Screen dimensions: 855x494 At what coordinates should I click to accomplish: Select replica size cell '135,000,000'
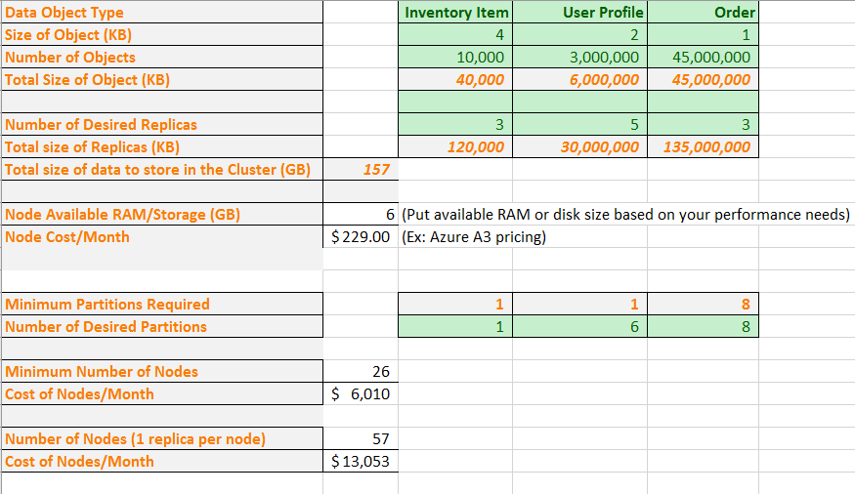[703, 147]
